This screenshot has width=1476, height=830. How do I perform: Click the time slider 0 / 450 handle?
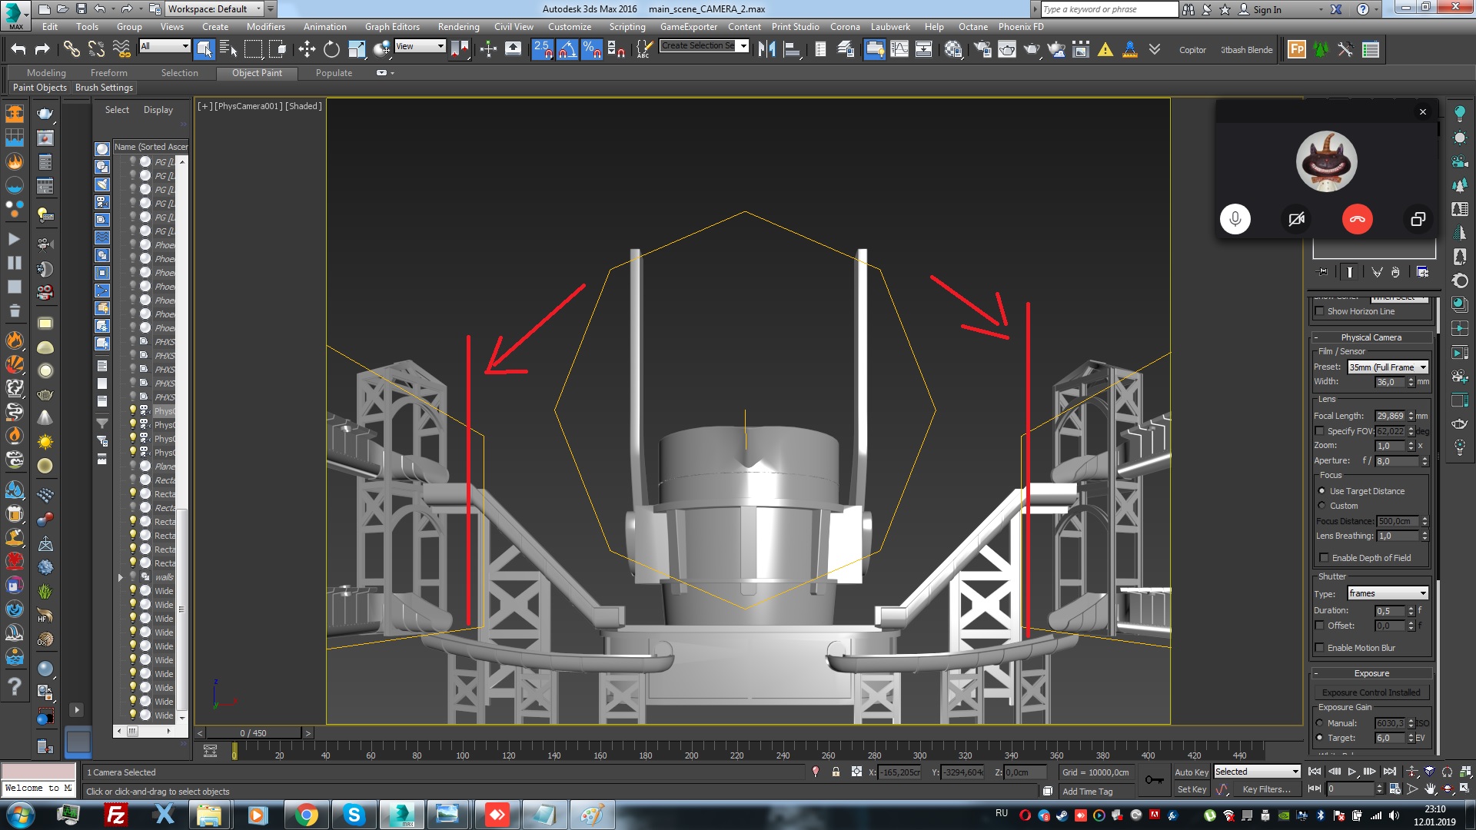(x=254, y=733)
